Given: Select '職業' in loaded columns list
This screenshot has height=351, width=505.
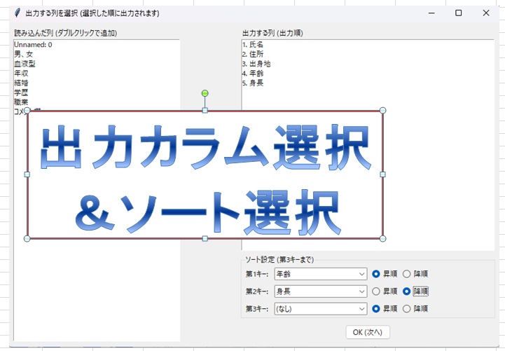Looking at the screenshot, I should (21, 102).
